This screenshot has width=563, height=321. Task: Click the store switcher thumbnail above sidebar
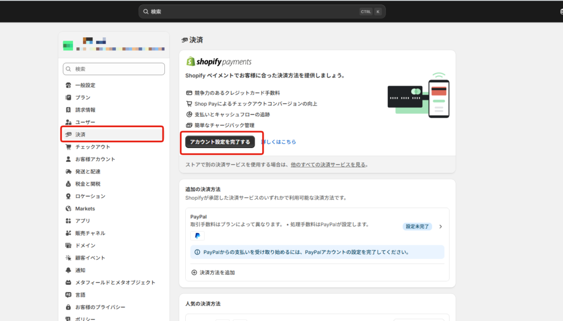pyautogui.click(x=68, y=44)
